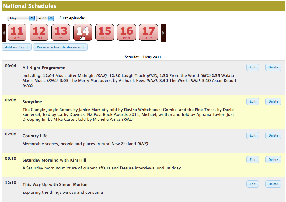
Task: Select Monday 16 date tile
Action: click(127, 33)
